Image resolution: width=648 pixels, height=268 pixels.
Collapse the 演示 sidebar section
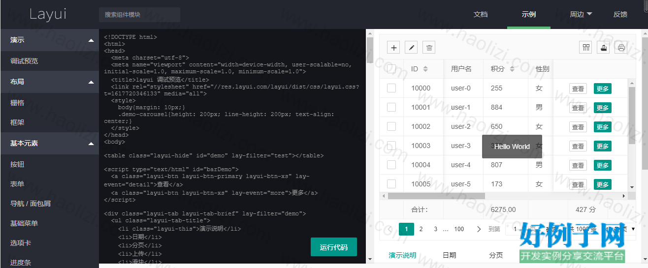click(x=49, y=40)
